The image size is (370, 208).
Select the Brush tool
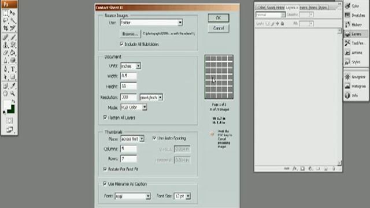(13, 37)
